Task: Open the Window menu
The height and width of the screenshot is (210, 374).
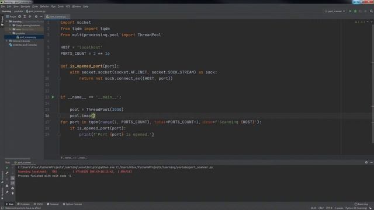Action: click(x=77, y=6)
